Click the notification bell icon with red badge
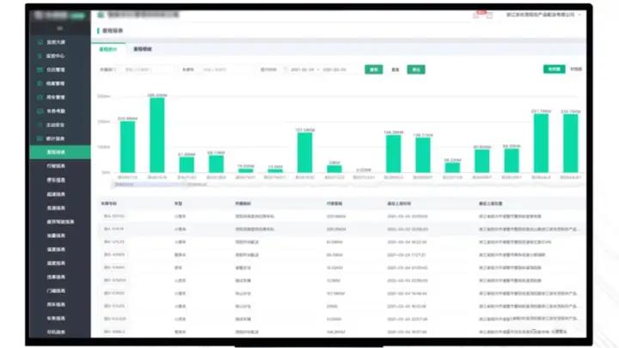The image size is (619, 348). pyautogui.click(x=476, y=15)
